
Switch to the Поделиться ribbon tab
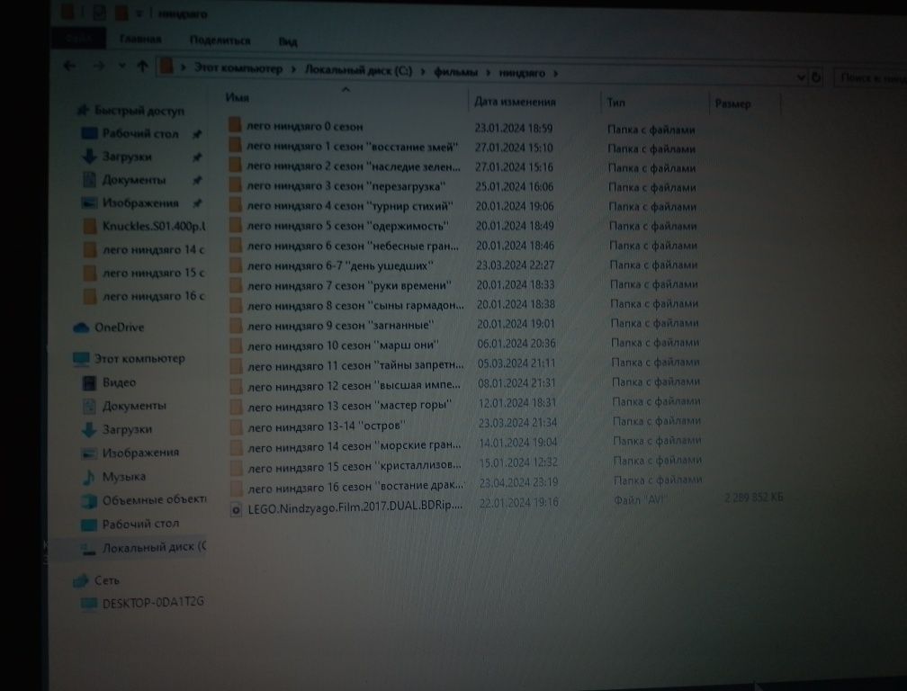pyautogui.click(x=220, y=40)
